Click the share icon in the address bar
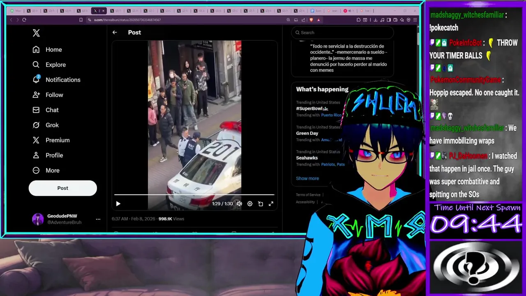The height and width of the screenshot is (296, 526). coord(303,20)
